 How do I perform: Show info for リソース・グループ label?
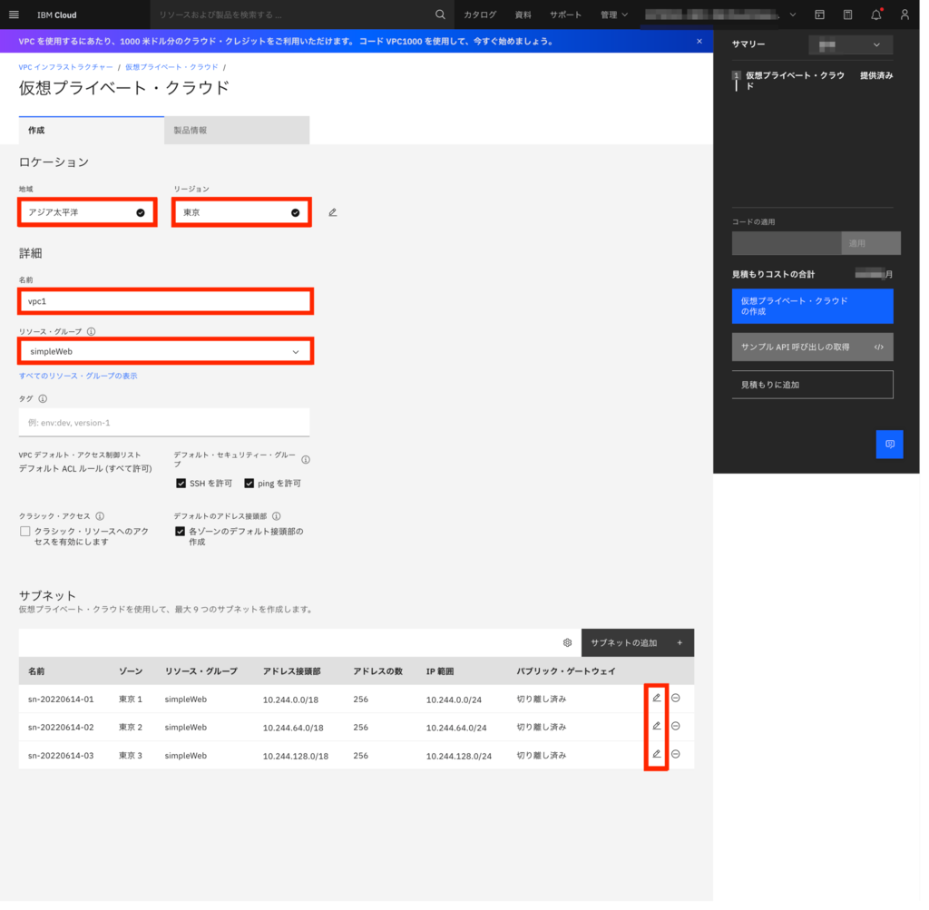point(92,334)
